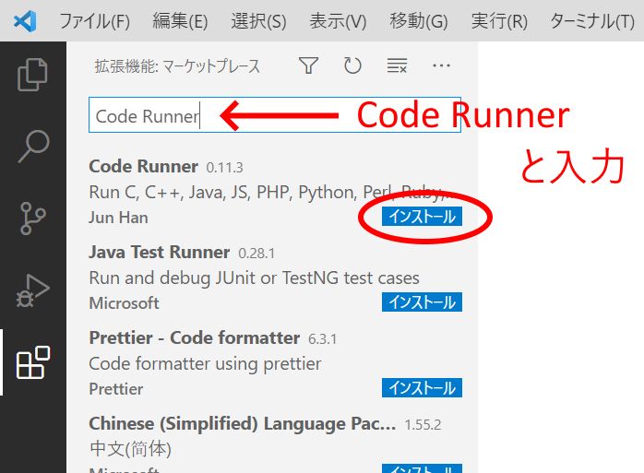Open the extensions panel more actions menu

click(x=441, y=65)
